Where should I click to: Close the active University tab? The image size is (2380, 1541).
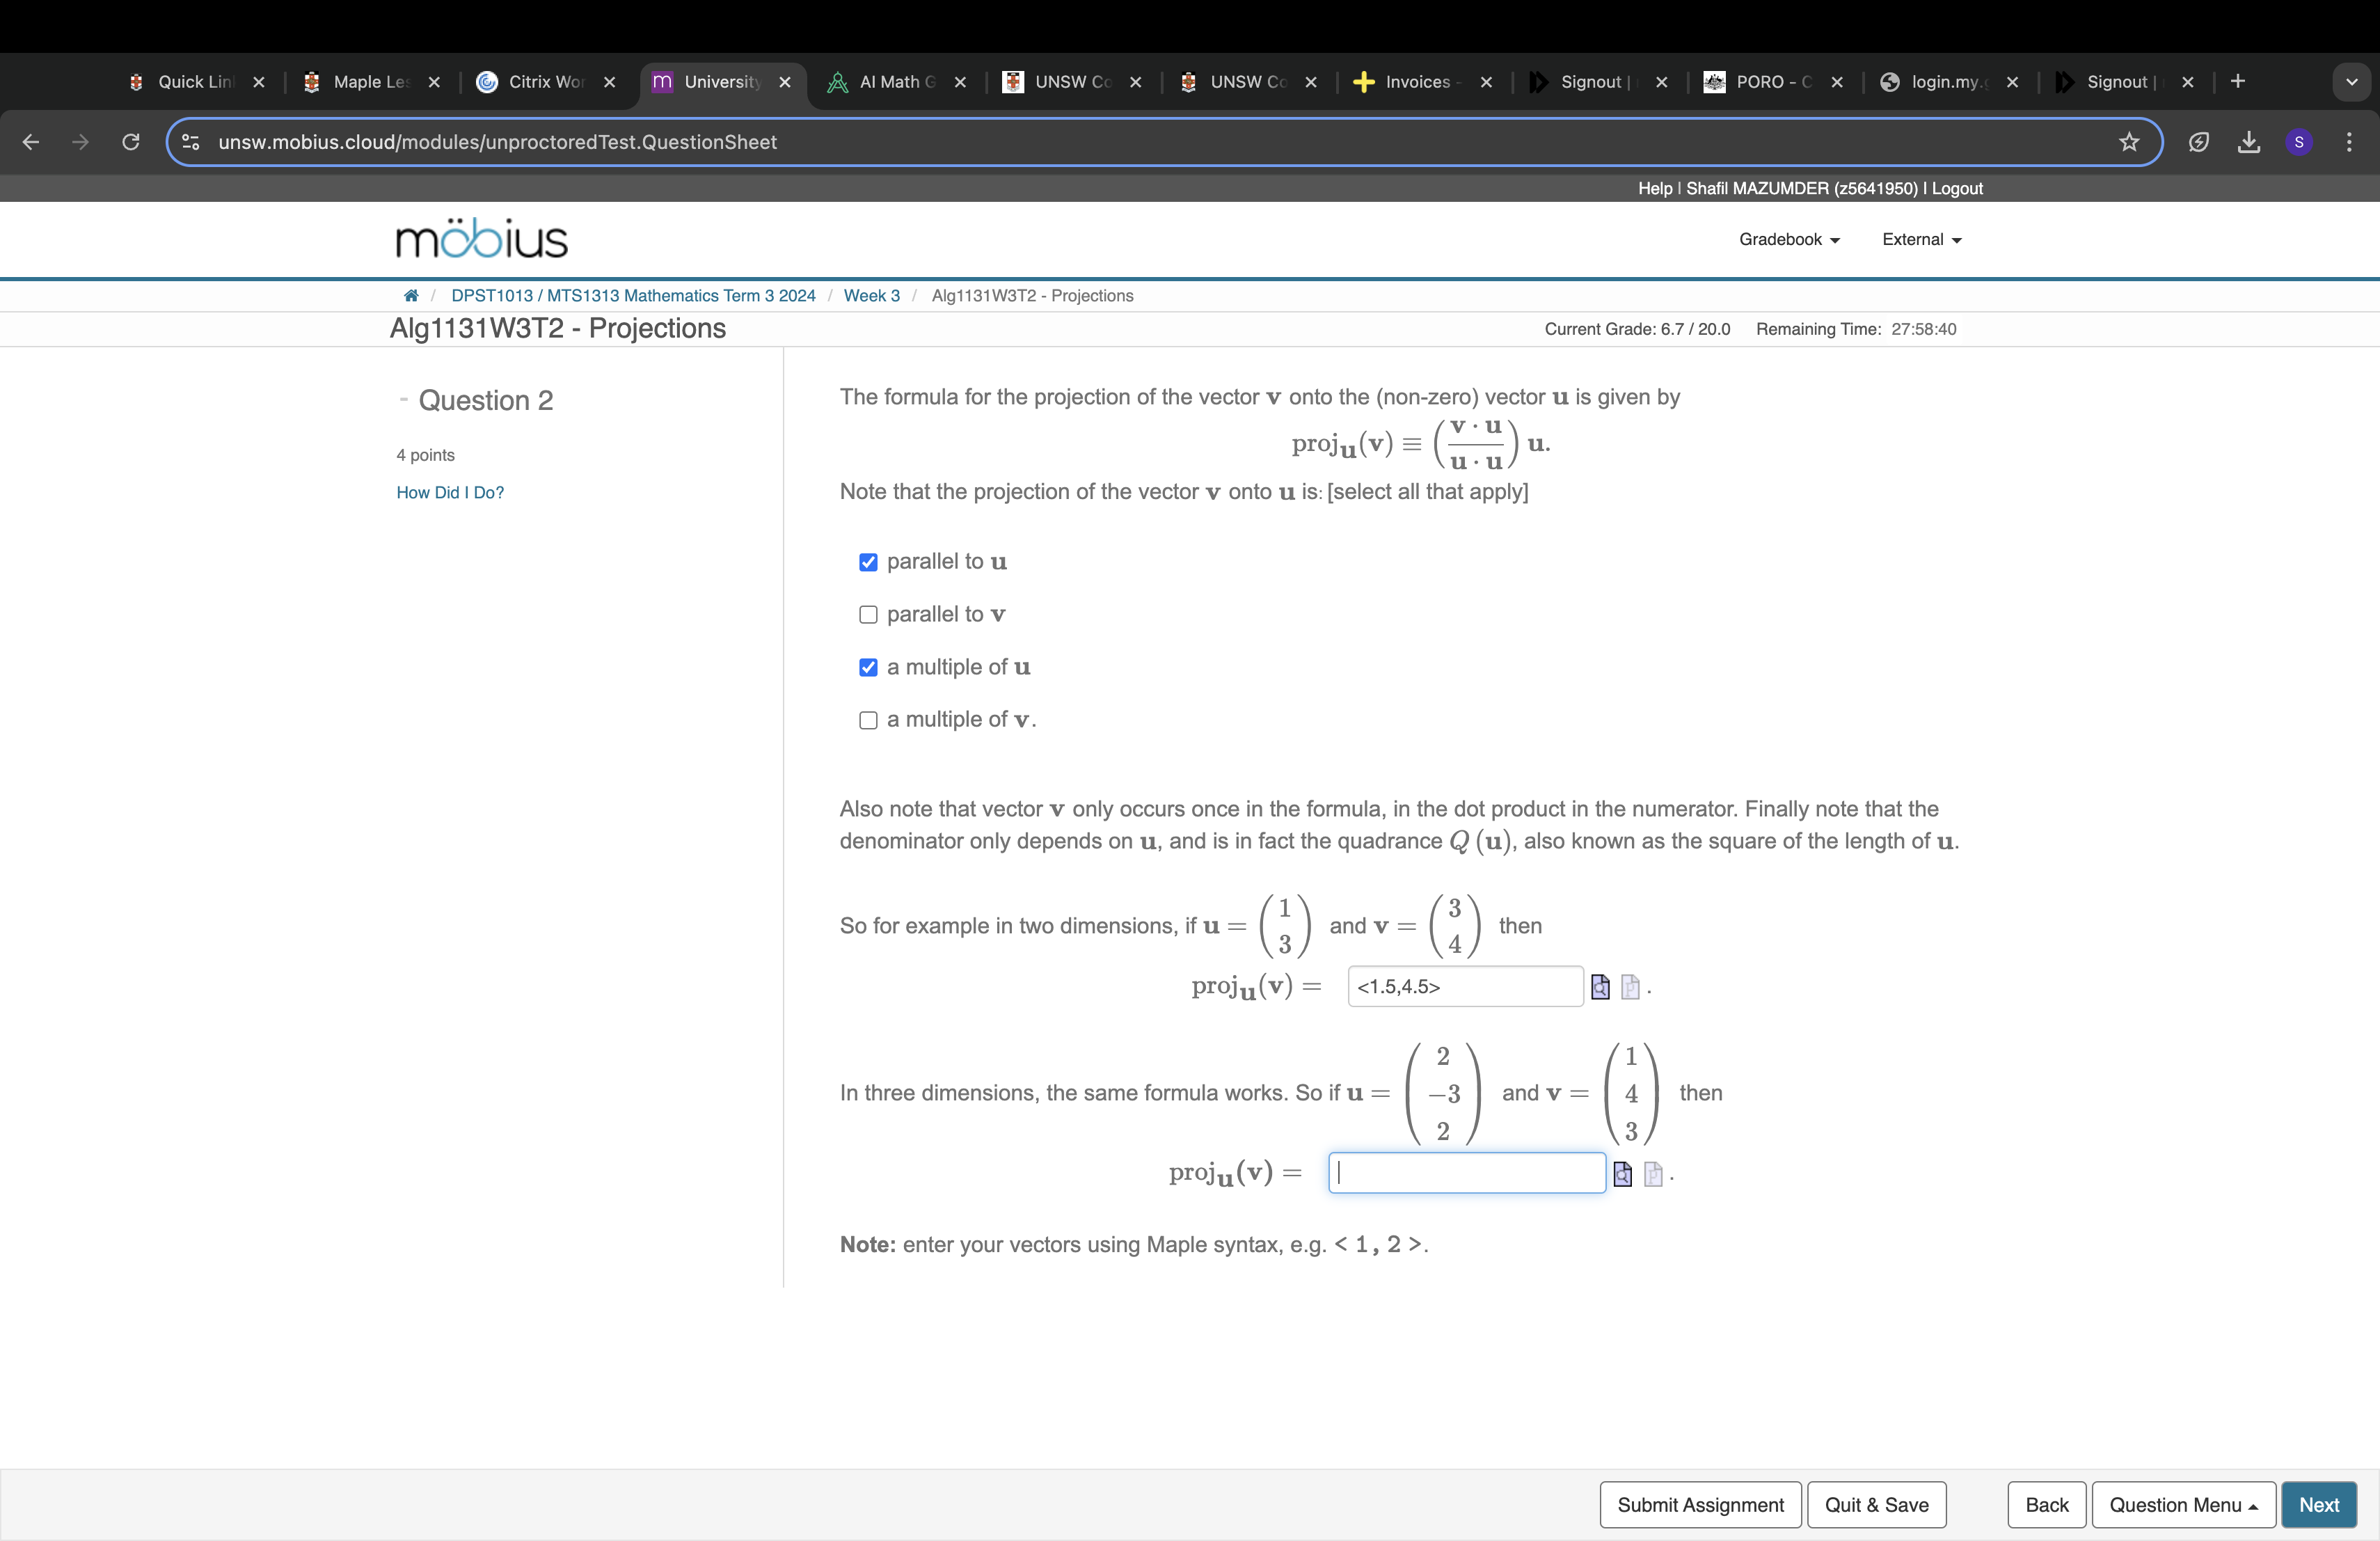pos(785,82)
